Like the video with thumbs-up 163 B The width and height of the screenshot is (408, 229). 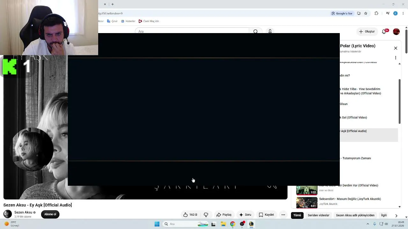[x=190, y=215]
